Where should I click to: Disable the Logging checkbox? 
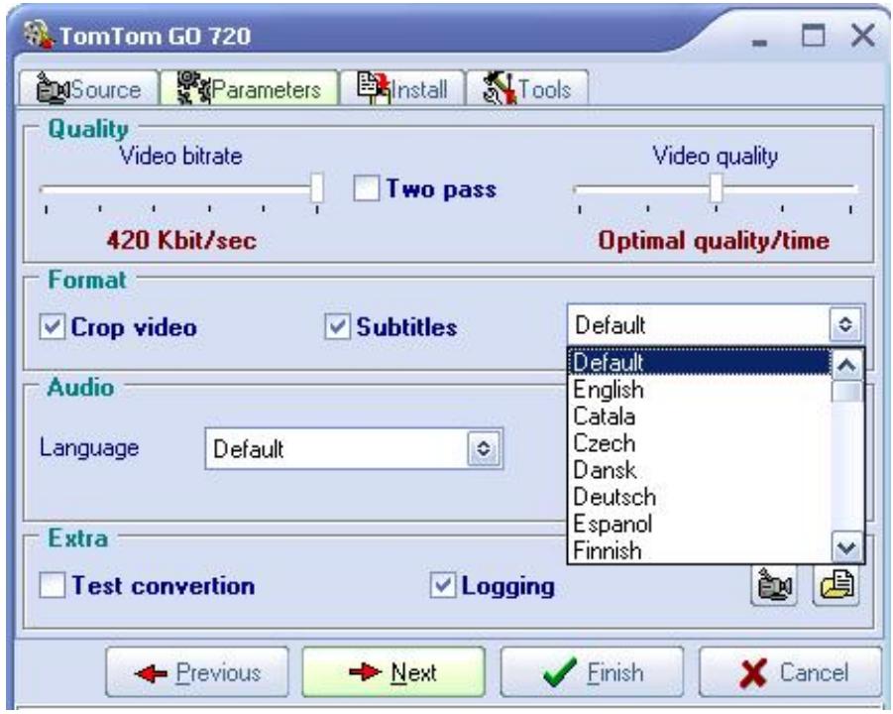click(x=442, y=585)
